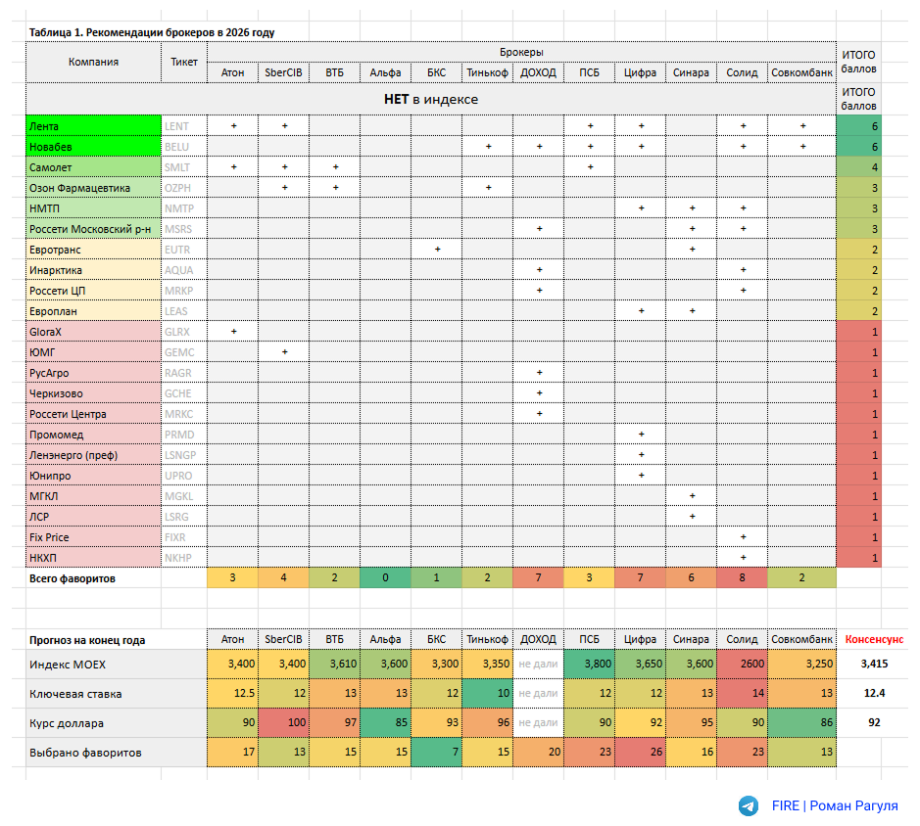Select the 'Россети ЦП' company cell
The image size is (920, 826).
tap(93, 291)
